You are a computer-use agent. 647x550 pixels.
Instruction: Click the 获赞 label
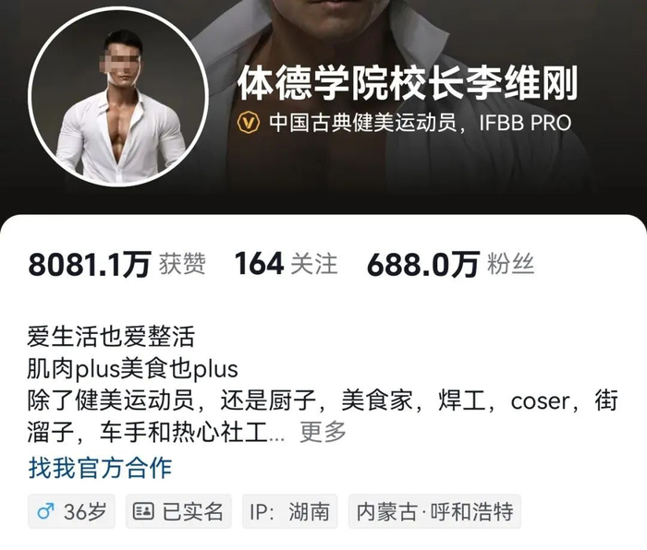coord(182,265)
